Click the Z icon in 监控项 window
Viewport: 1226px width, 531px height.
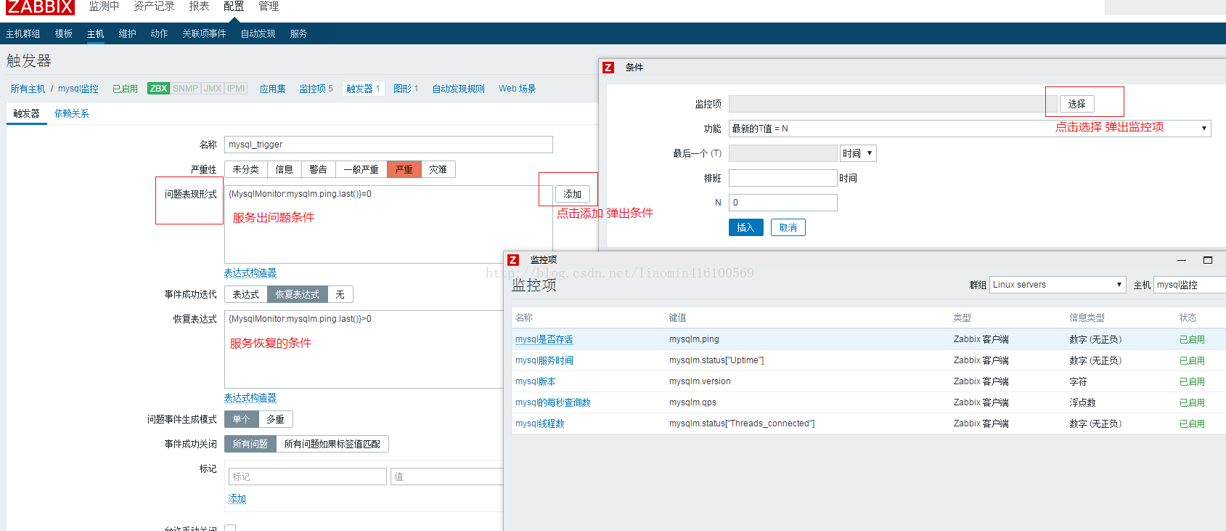point(513,260)
